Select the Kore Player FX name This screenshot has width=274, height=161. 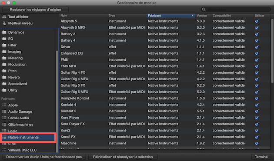pos(73,124)
